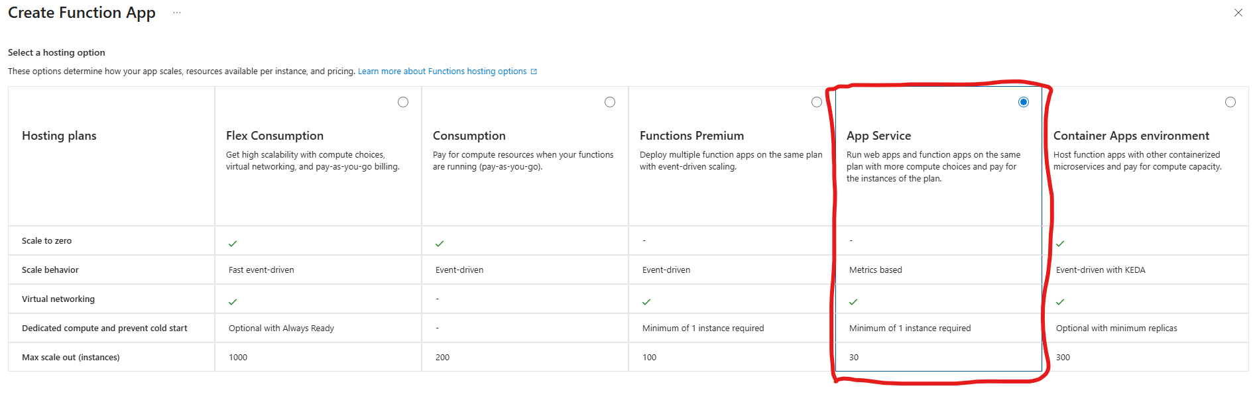Close the Create Function App pane
Viewport: 1255px width, 402px height.
[x=1238, y=13]
